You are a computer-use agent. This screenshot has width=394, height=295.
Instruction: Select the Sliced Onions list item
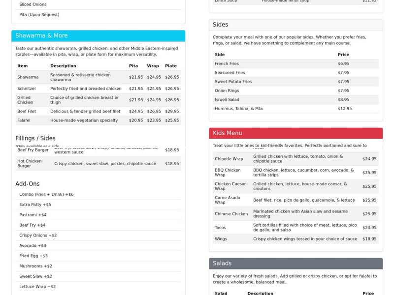(98, 4)
